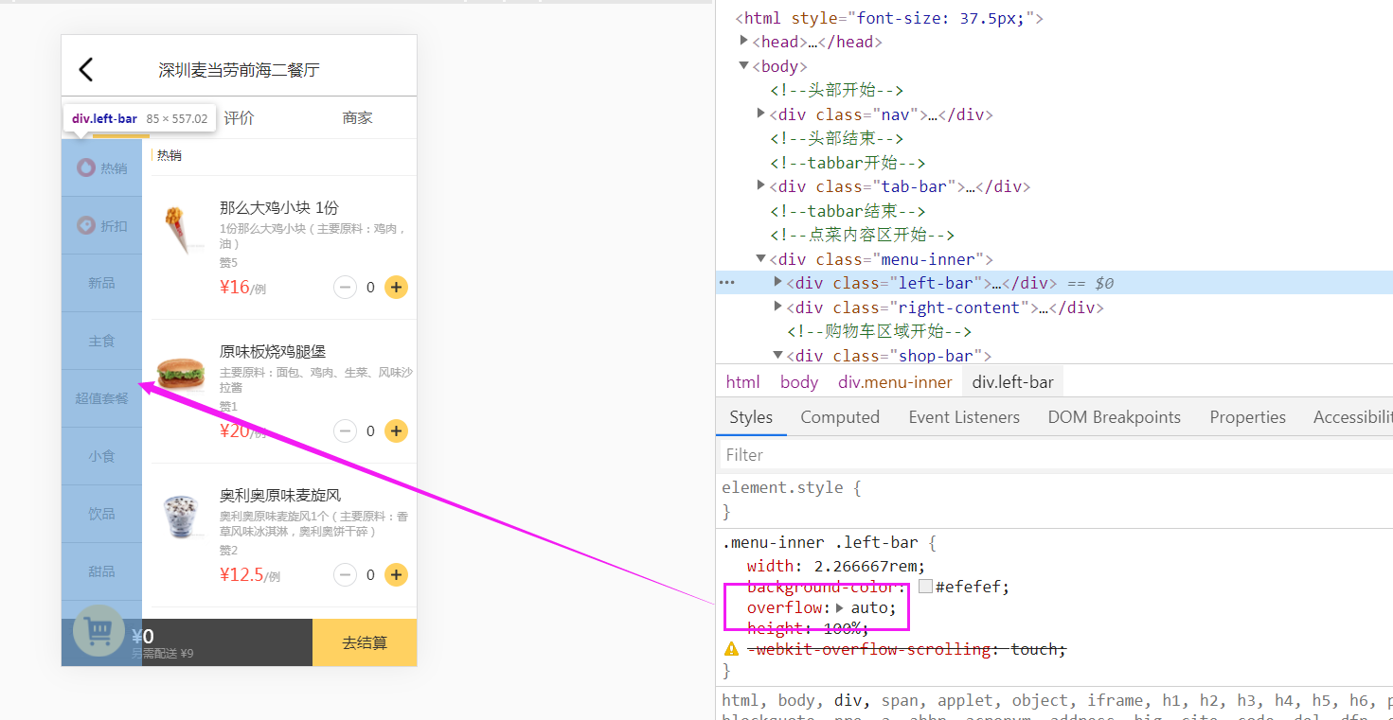Expand the div class tab-bar node
The image size is (1393, 720).
coord(760,185)
